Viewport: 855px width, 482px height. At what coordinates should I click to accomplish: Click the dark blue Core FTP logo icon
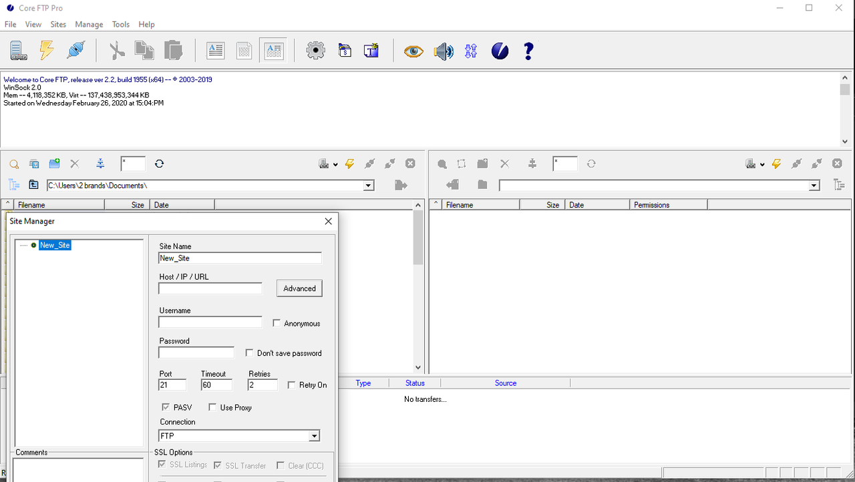500,51
